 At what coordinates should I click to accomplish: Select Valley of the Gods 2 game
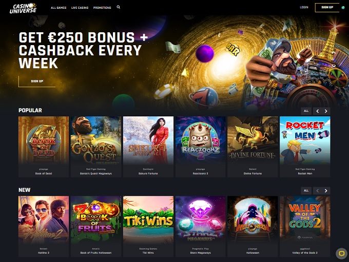(x=305, y=227)
